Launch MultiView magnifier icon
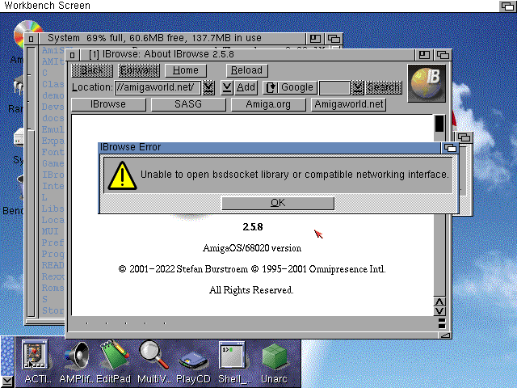517x388 pixels. click(153, 355)
